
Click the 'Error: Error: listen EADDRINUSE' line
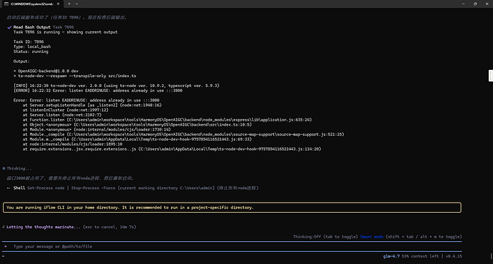86,100
